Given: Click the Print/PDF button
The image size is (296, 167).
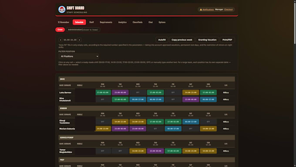Looking at the screenshot, I should tap(227, 40).
